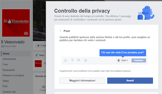This screenshot has width=162, height=94.
Task: Open Informazioni in the sidebar
Action: point(9,59)
